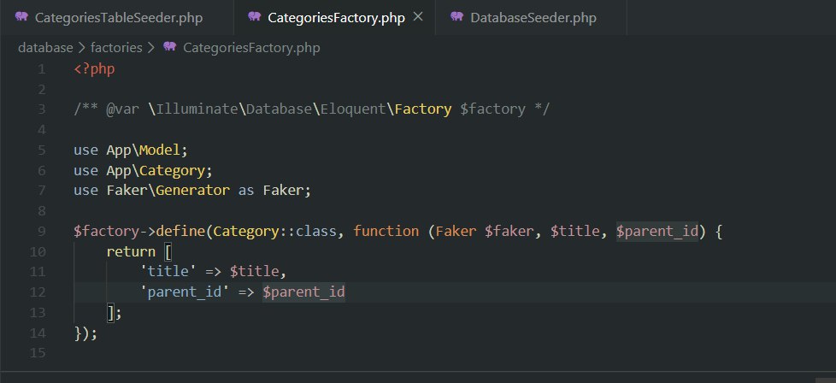Click 'use App\Model;' line
The image size is (836, 383).
[x=131, y=150]
